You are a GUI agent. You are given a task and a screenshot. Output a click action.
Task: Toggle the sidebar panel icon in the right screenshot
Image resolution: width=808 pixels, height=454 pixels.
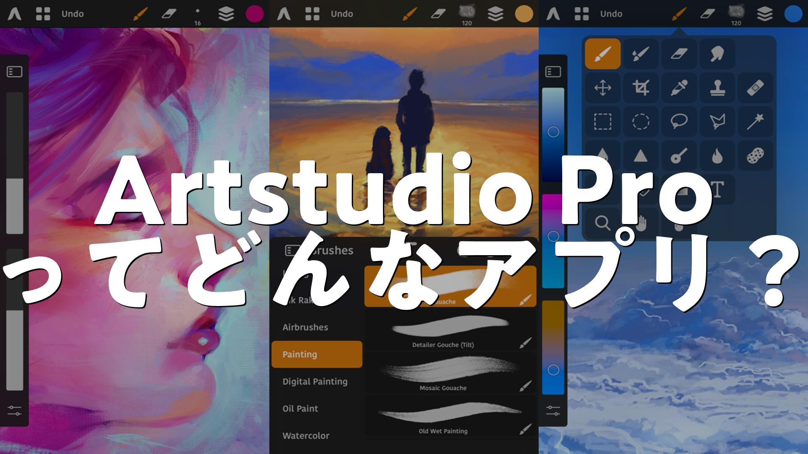(553, 72)
